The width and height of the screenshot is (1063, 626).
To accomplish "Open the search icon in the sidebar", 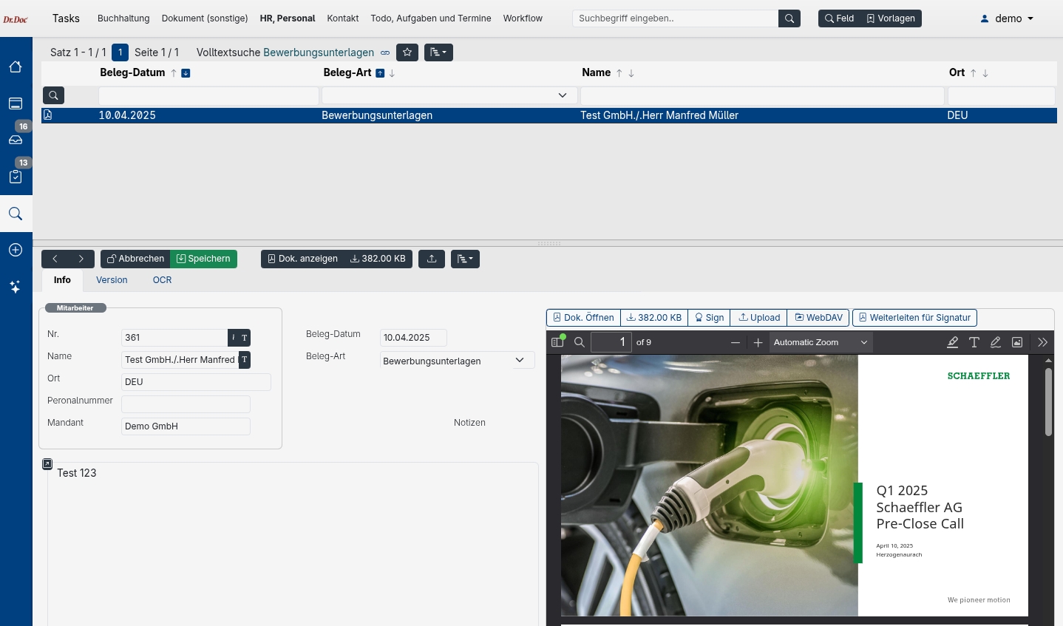I will (x=16, y=214).
